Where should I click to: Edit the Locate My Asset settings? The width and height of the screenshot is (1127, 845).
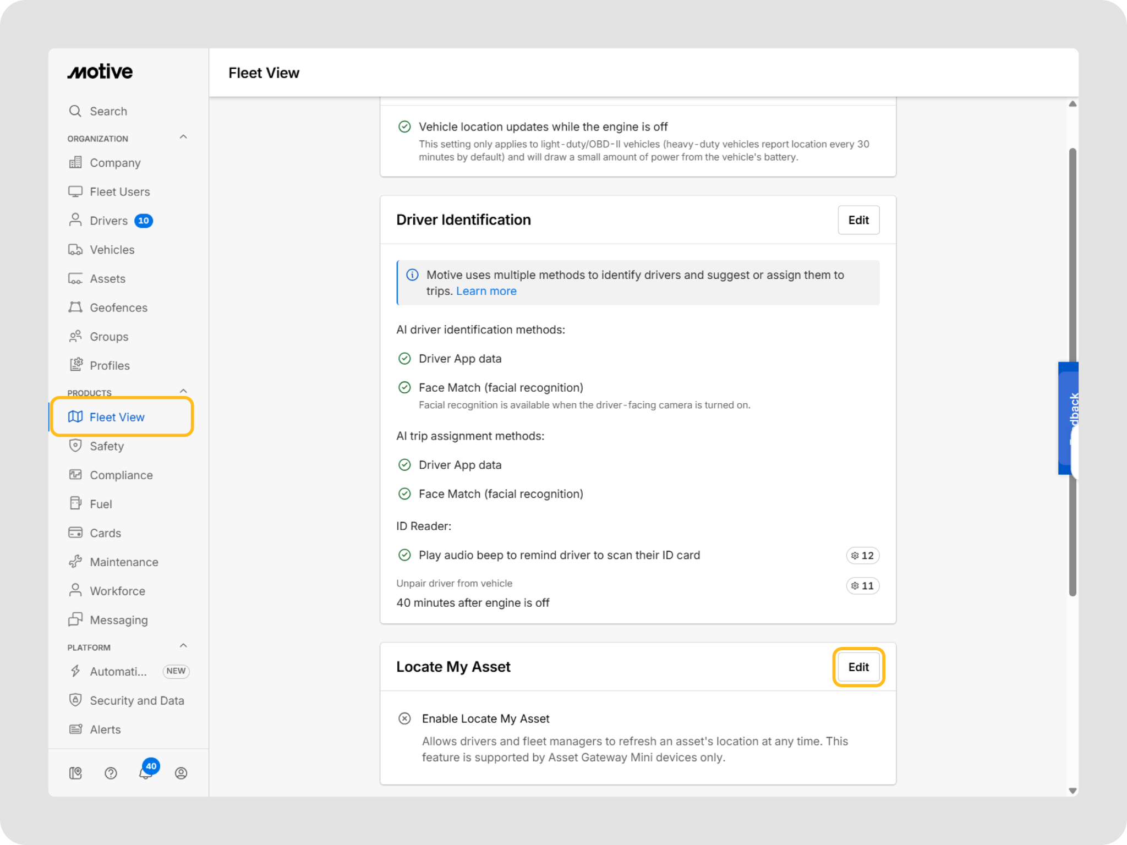858,667
